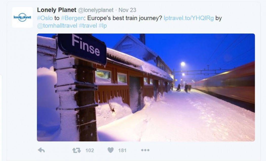Open the Nov 23 tweet timestamp

[127, 10]
